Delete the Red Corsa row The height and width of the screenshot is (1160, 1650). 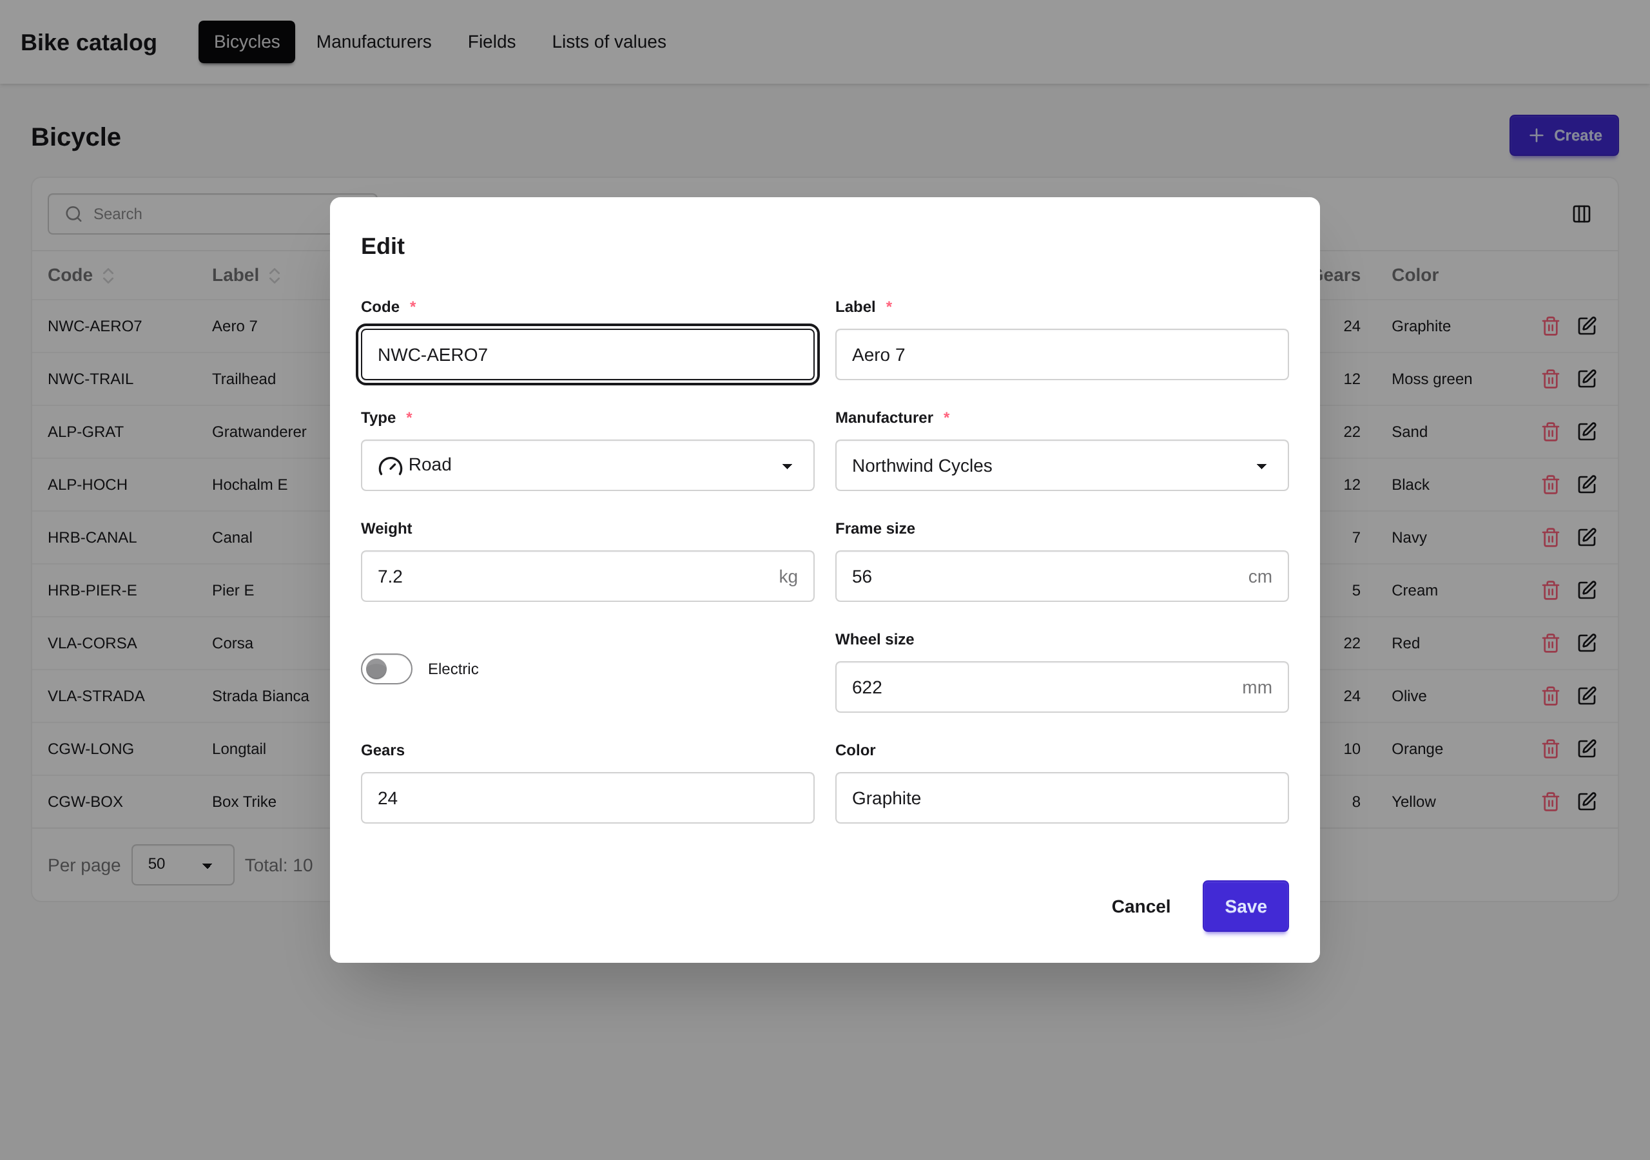tap(1550, 643)
